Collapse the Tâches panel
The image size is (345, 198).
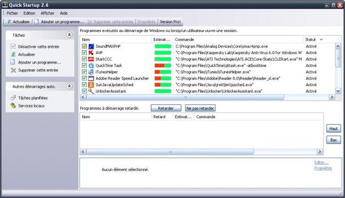[70, 35]
